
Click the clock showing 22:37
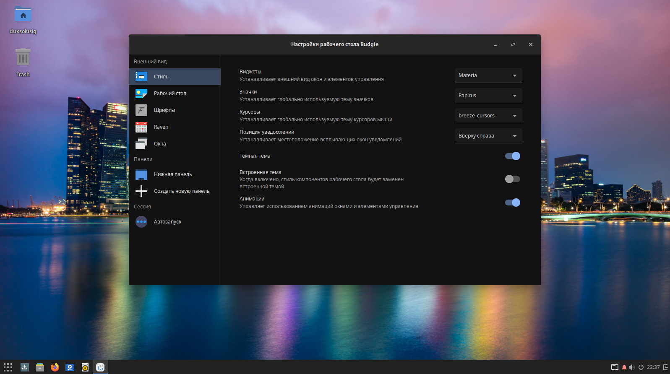(x=653, y=367)
